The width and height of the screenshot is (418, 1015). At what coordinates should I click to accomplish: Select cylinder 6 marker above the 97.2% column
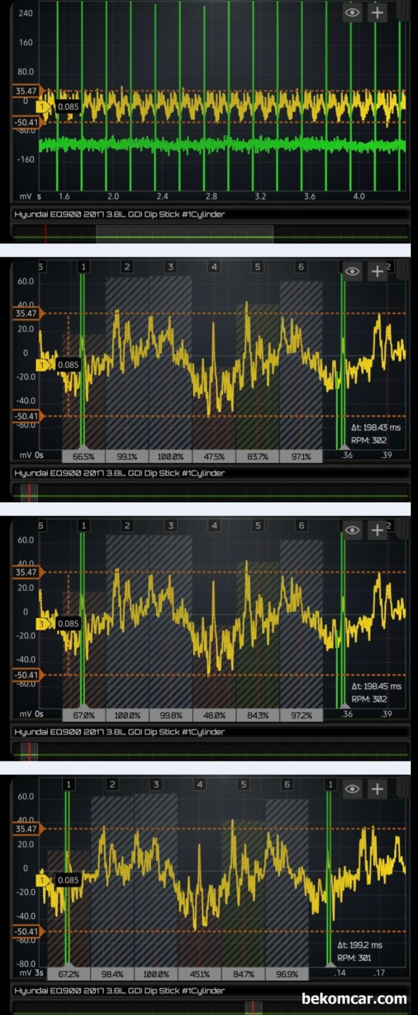(301, 526)
